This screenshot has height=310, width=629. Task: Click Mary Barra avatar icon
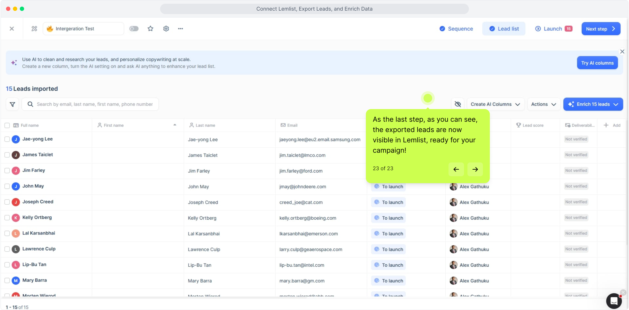(16, 281)
